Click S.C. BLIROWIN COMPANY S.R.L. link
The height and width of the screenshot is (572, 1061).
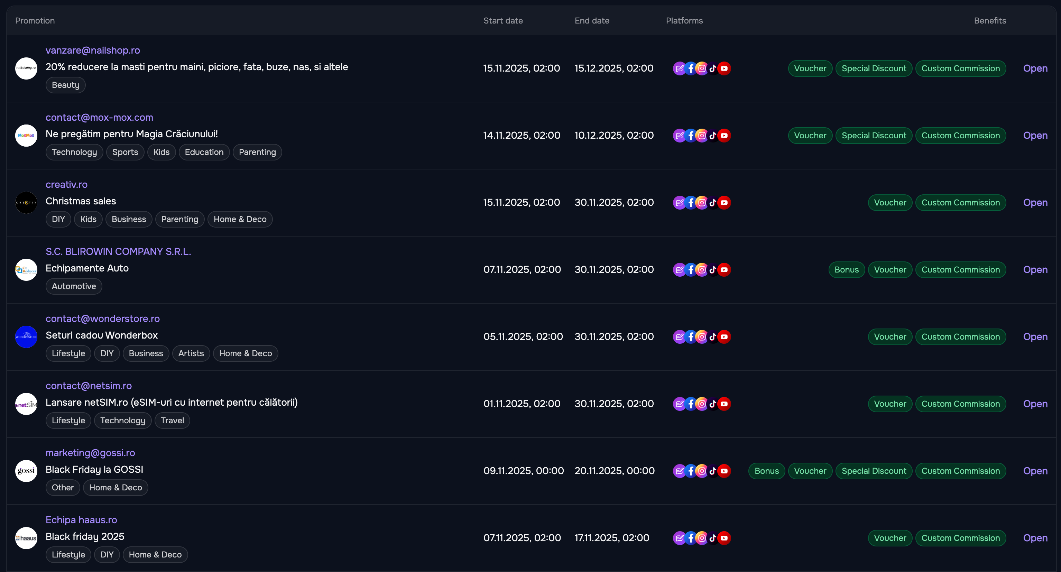pos(118,252)
